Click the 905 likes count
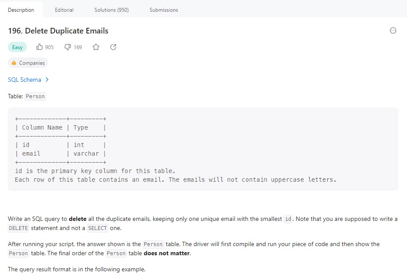This screenshot has width=407, height=280. 49,47
